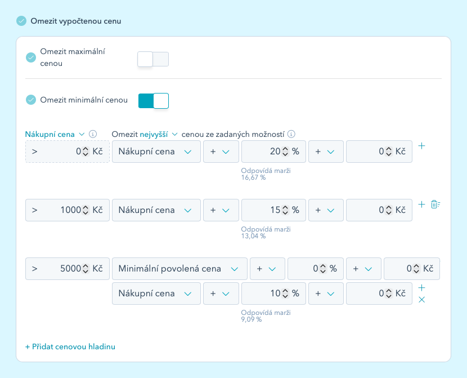The width and height of the screenshot is (467, 378).
Task: Click the '9,09 %' margin value text
Action: click(x=252, y=319)
